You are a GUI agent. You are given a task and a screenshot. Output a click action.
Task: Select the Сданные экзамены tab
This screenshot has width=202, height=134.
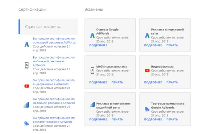click(x=48, y=27)
